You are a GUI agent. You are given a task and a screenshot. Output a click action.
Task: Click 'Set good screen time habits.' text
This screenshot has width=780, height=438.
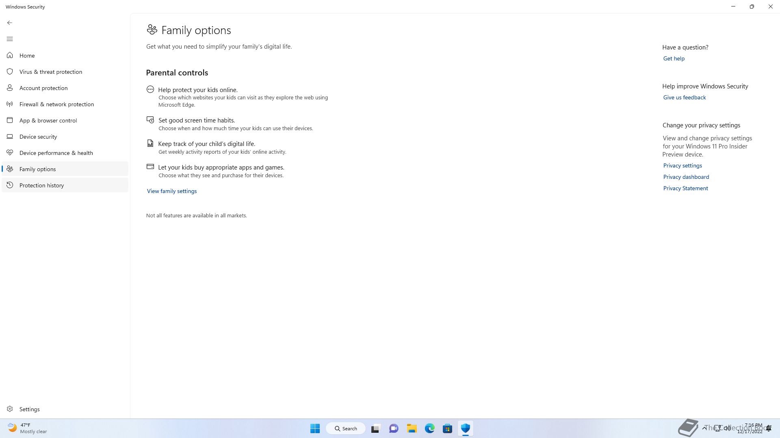[197, 120]
